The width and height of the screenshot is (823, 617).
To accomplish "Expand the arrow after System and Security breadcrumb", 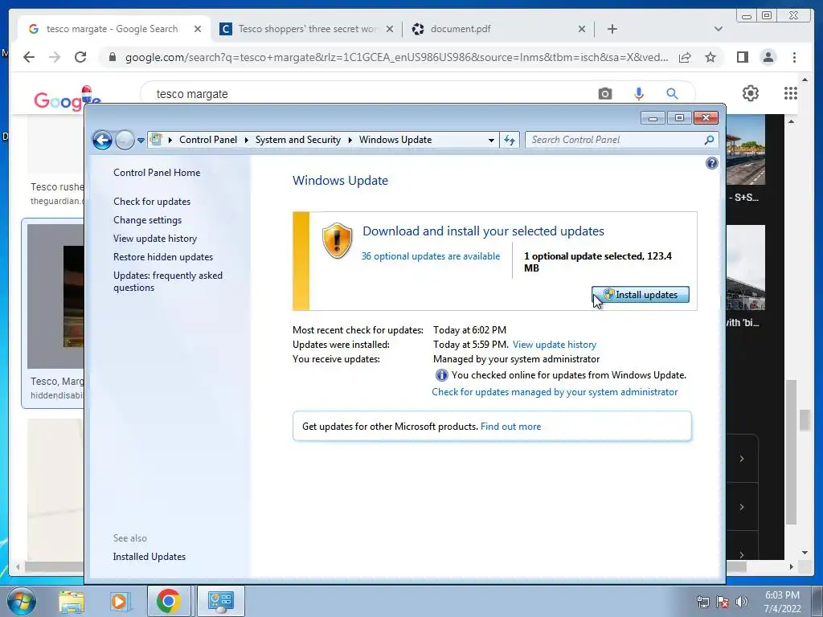I will (x=350, y=140).
